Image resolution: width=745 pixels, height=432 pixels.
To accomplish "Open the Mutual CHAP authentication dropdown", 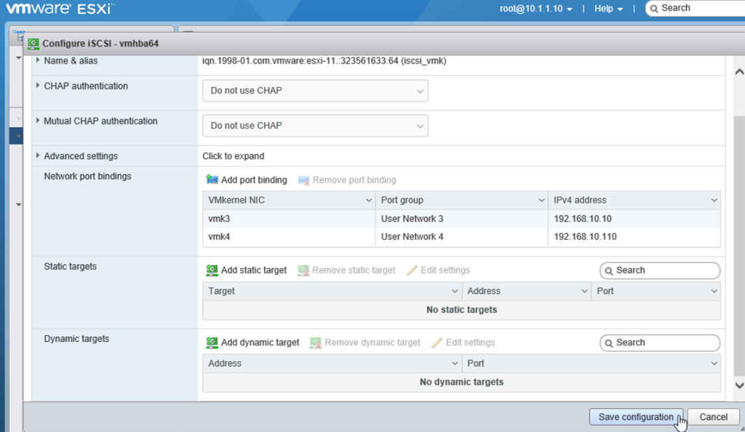I will click(315, 126).
